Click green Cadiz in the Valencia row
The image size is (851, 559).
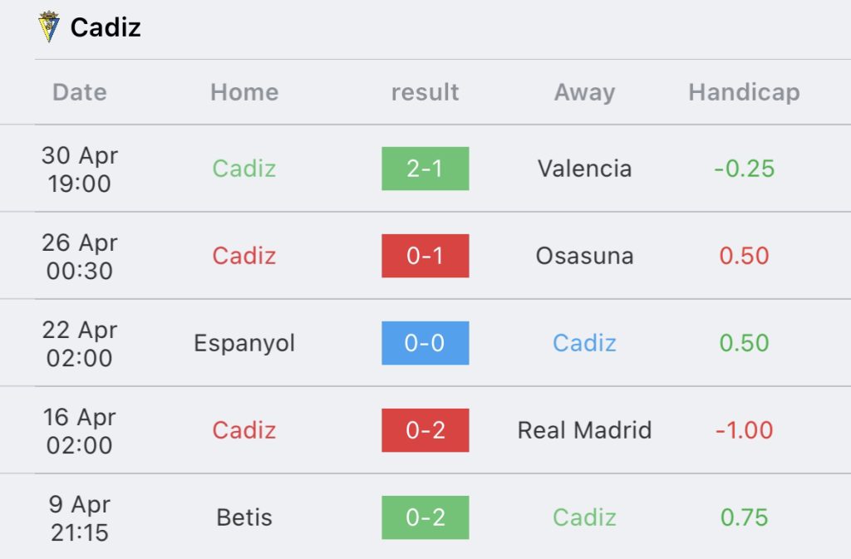tap(244, 169)
